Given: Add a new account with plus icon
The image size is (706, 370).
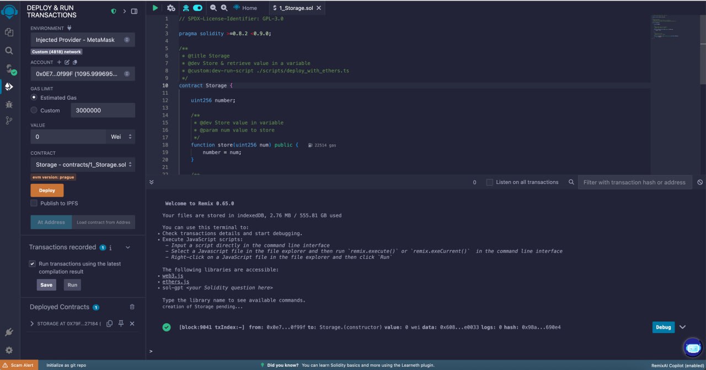Looking at the screenshot, I should pos(59,62).
